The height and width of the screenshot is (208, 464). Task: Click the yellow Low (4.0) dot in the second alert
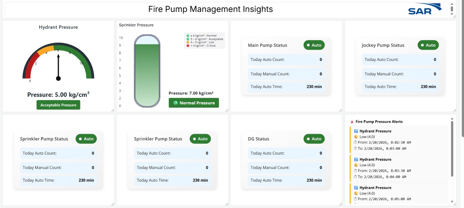pyautogui.click(x=356, y=165)
